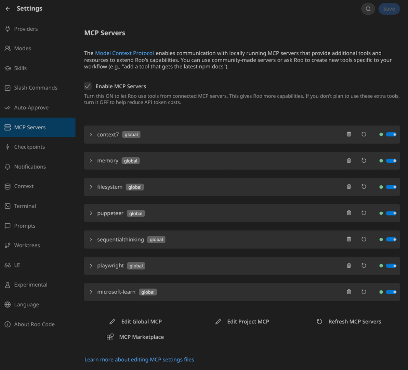Open the Model Context Protocol link
The width and height of the screenshot is (408, 370).
tap(124, 53)
